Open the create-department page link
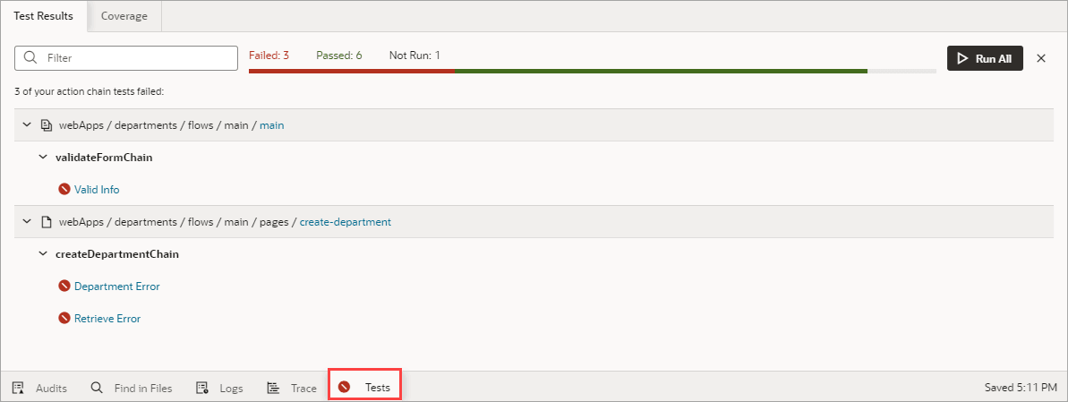The image size is (1068, 402). 346,222
